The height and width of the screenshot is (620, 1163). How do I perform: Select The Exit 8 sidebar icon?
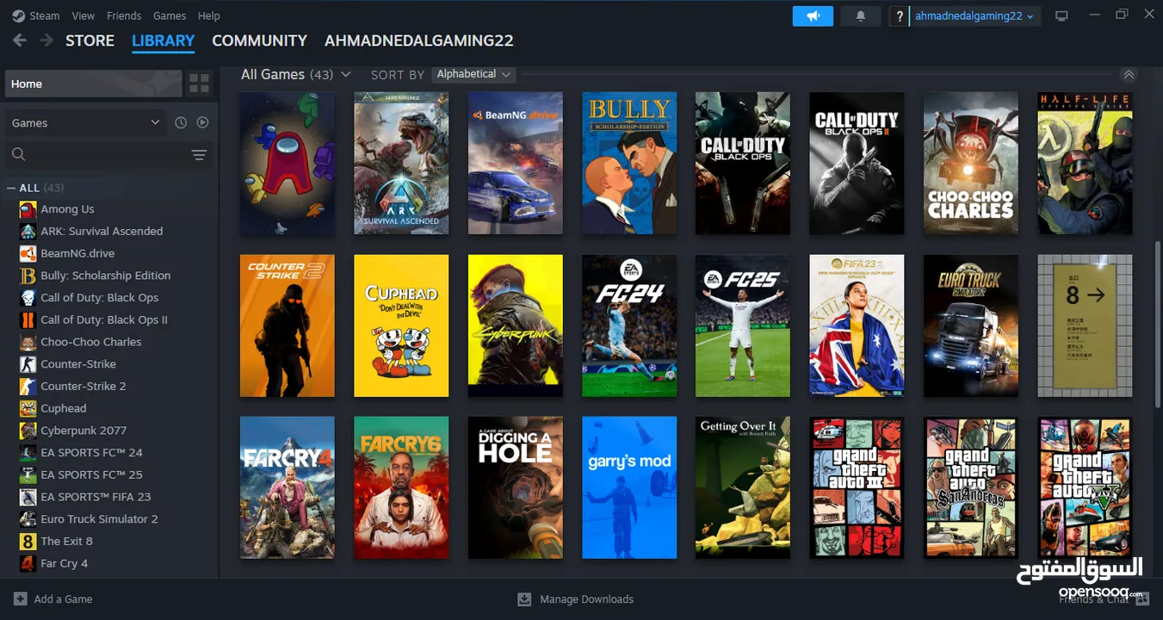[x=28, y=542]
